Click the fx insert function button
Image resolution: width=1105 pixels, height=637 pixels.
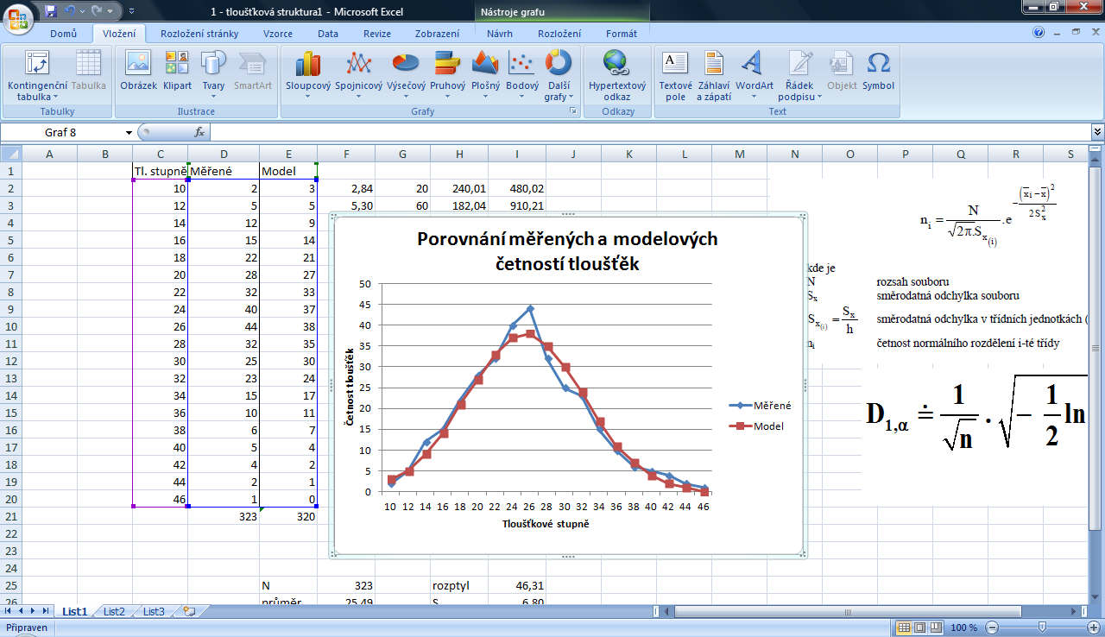coord(199,132)
